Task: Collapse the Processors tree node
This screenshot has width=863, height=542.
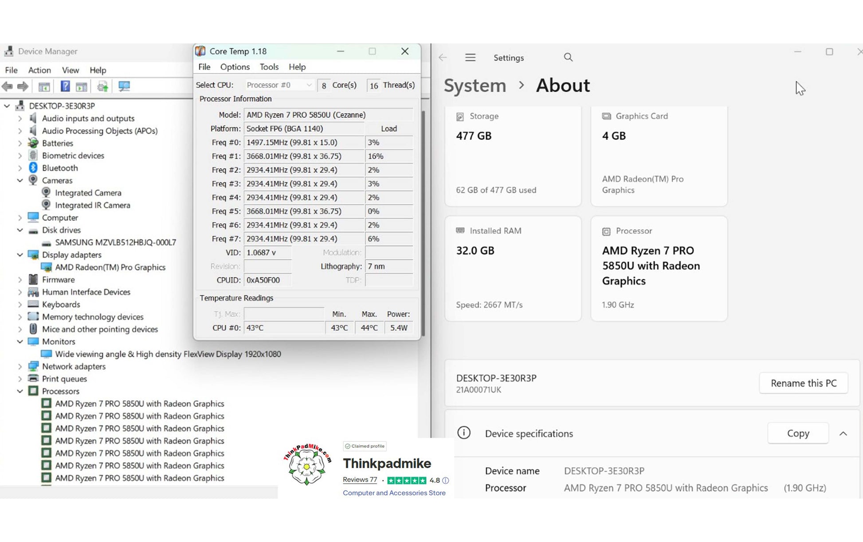Action: pos(20,391)
